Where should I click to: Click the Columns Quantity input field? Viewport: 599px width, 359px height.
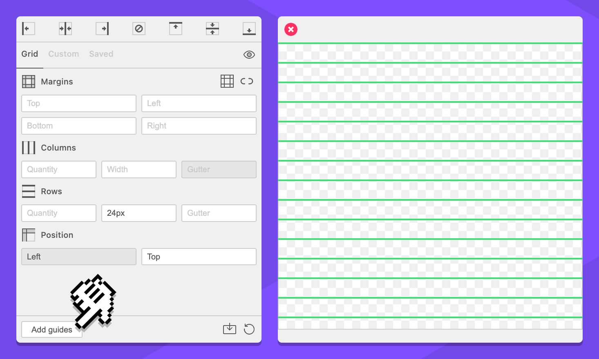point(59,169)
